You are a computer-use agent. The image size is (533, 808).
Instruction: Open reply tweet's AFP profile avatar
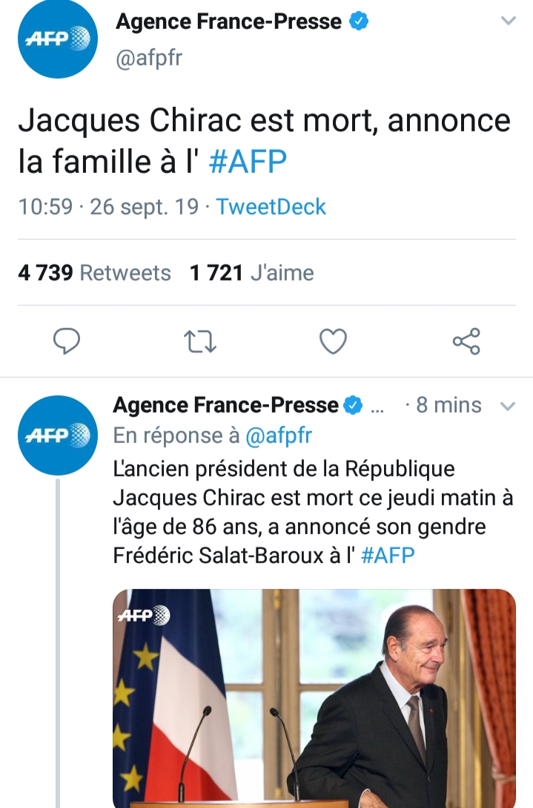[58, 435]
